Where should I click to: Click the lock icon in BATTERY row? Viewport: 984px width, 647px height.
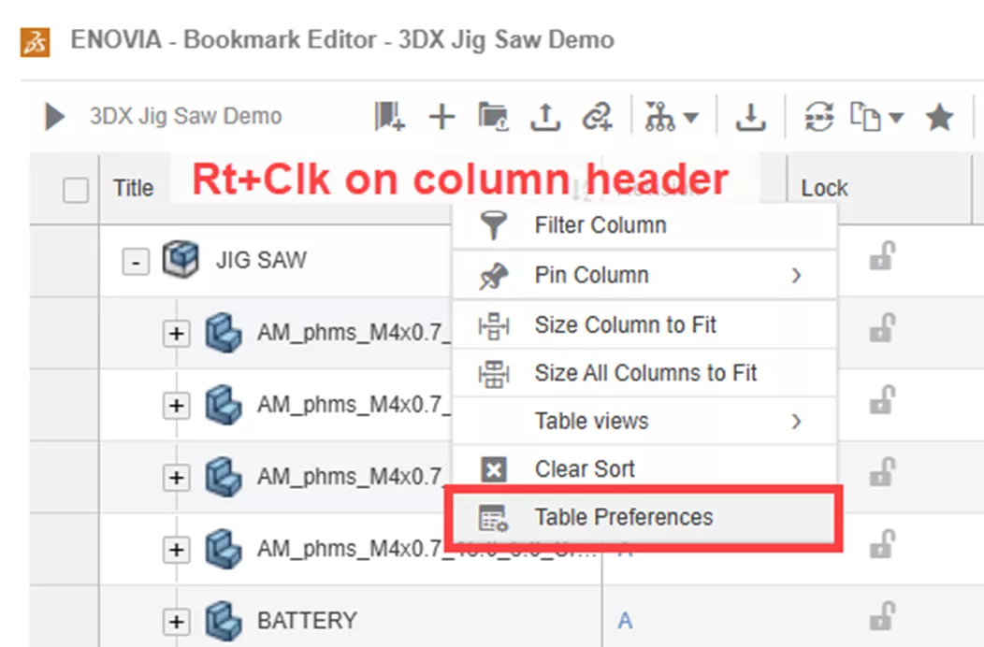[882, 616]
